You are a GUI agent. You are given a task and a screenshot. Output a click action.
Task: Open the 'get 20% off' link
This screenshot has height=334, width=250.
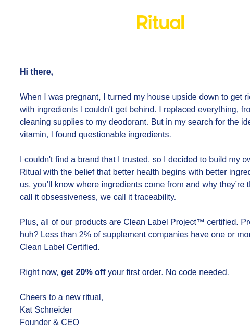tap(83, 272)
